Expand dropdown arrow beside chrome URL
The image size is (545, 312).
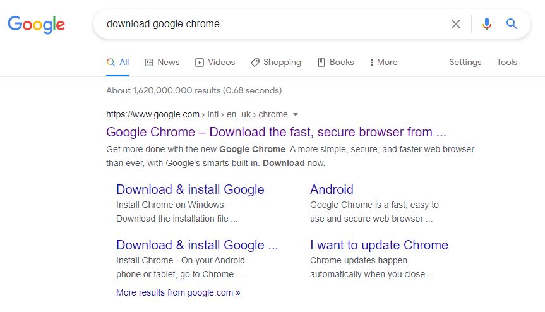coord(296,115)
